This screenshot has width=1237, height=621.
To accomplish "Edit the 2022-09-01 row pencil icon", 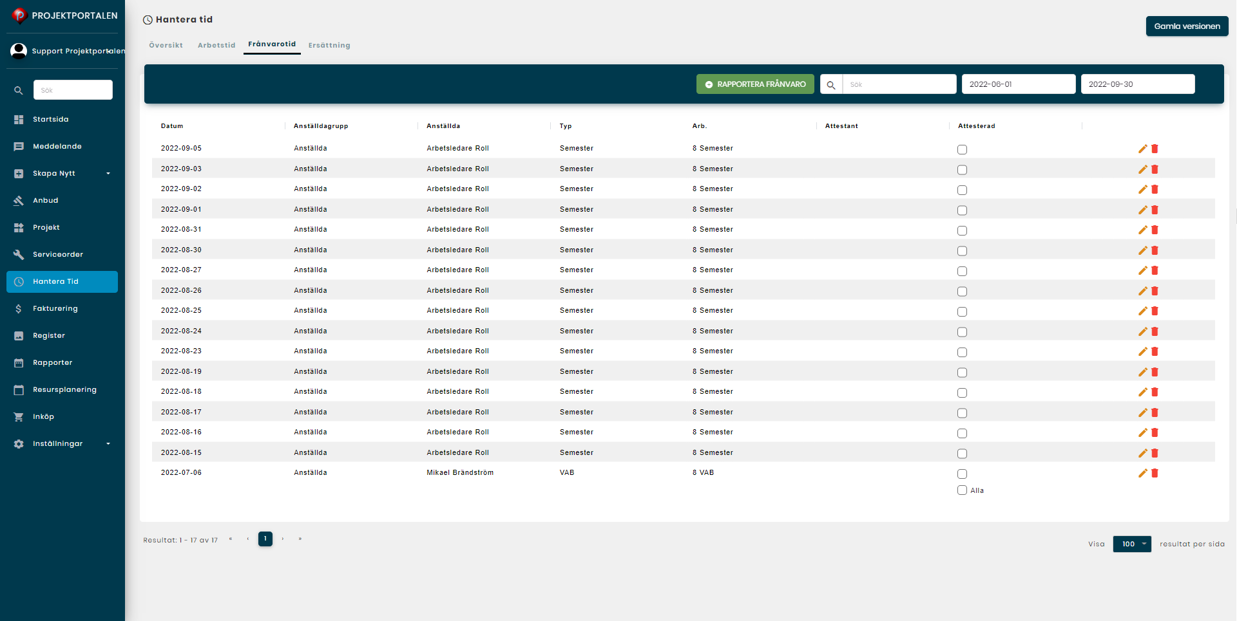I will [x=1143, y=210].
